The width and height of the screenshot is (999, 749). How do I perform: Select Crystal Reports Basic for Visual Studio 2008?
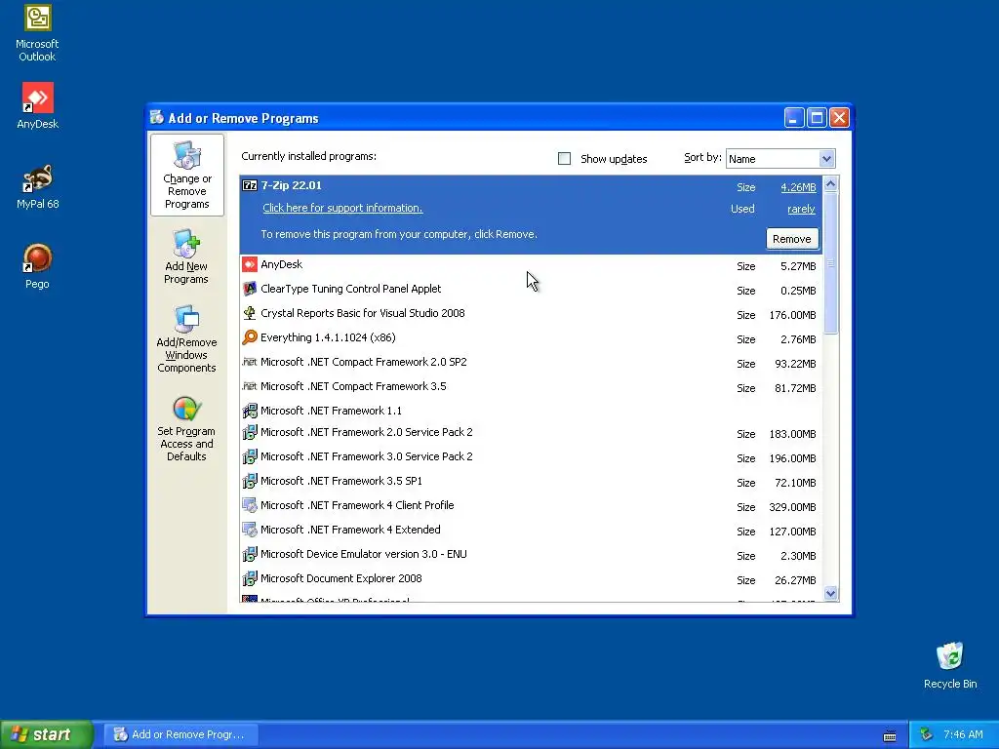(x=363, y=313)
